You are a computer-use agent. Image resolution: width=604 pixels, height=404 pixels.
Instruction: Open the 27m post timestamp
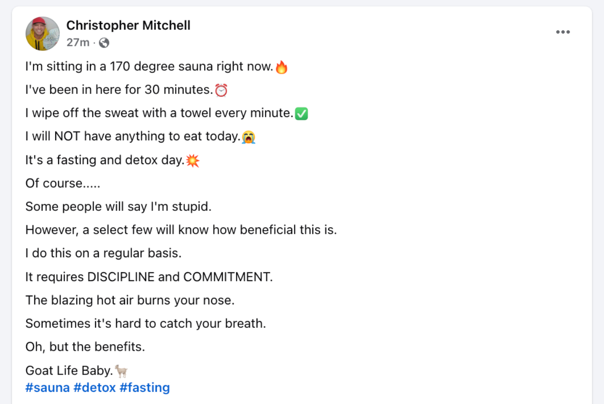[x=78, y=43]
